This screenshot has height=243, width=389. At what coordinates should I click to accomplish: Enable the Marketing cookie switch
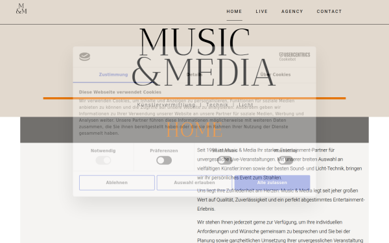point(285,161)
